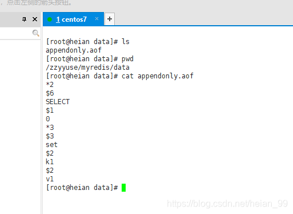Click in the side panel search field
Image resolution: width=293 pixels, height=214 pixels.
coord(16,33)
